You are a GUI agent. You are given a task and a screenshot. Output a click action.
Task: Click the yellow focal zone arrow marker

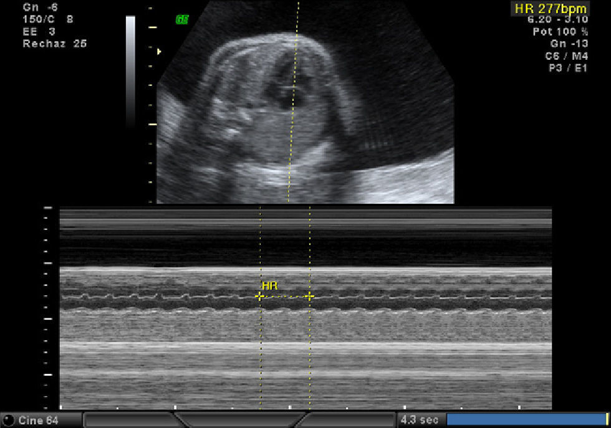pos(159,52)
